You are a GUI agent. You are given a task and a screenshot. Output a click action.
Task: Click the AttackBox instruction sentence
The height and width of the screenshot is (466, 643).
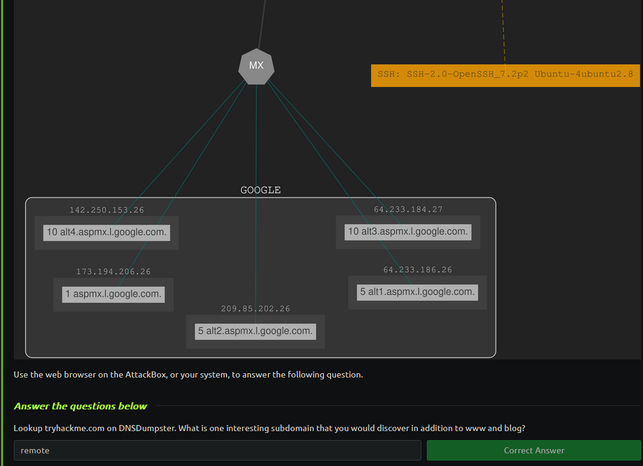coord(188,374)
